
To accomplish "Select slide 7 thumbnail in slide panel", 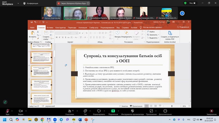I will 42,85.
